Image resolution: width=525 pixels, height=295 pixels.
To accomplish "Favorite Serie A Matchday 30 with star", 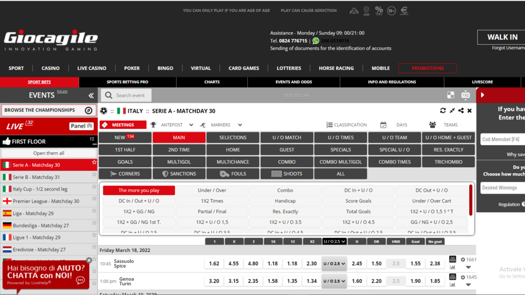I will [94, 164].
